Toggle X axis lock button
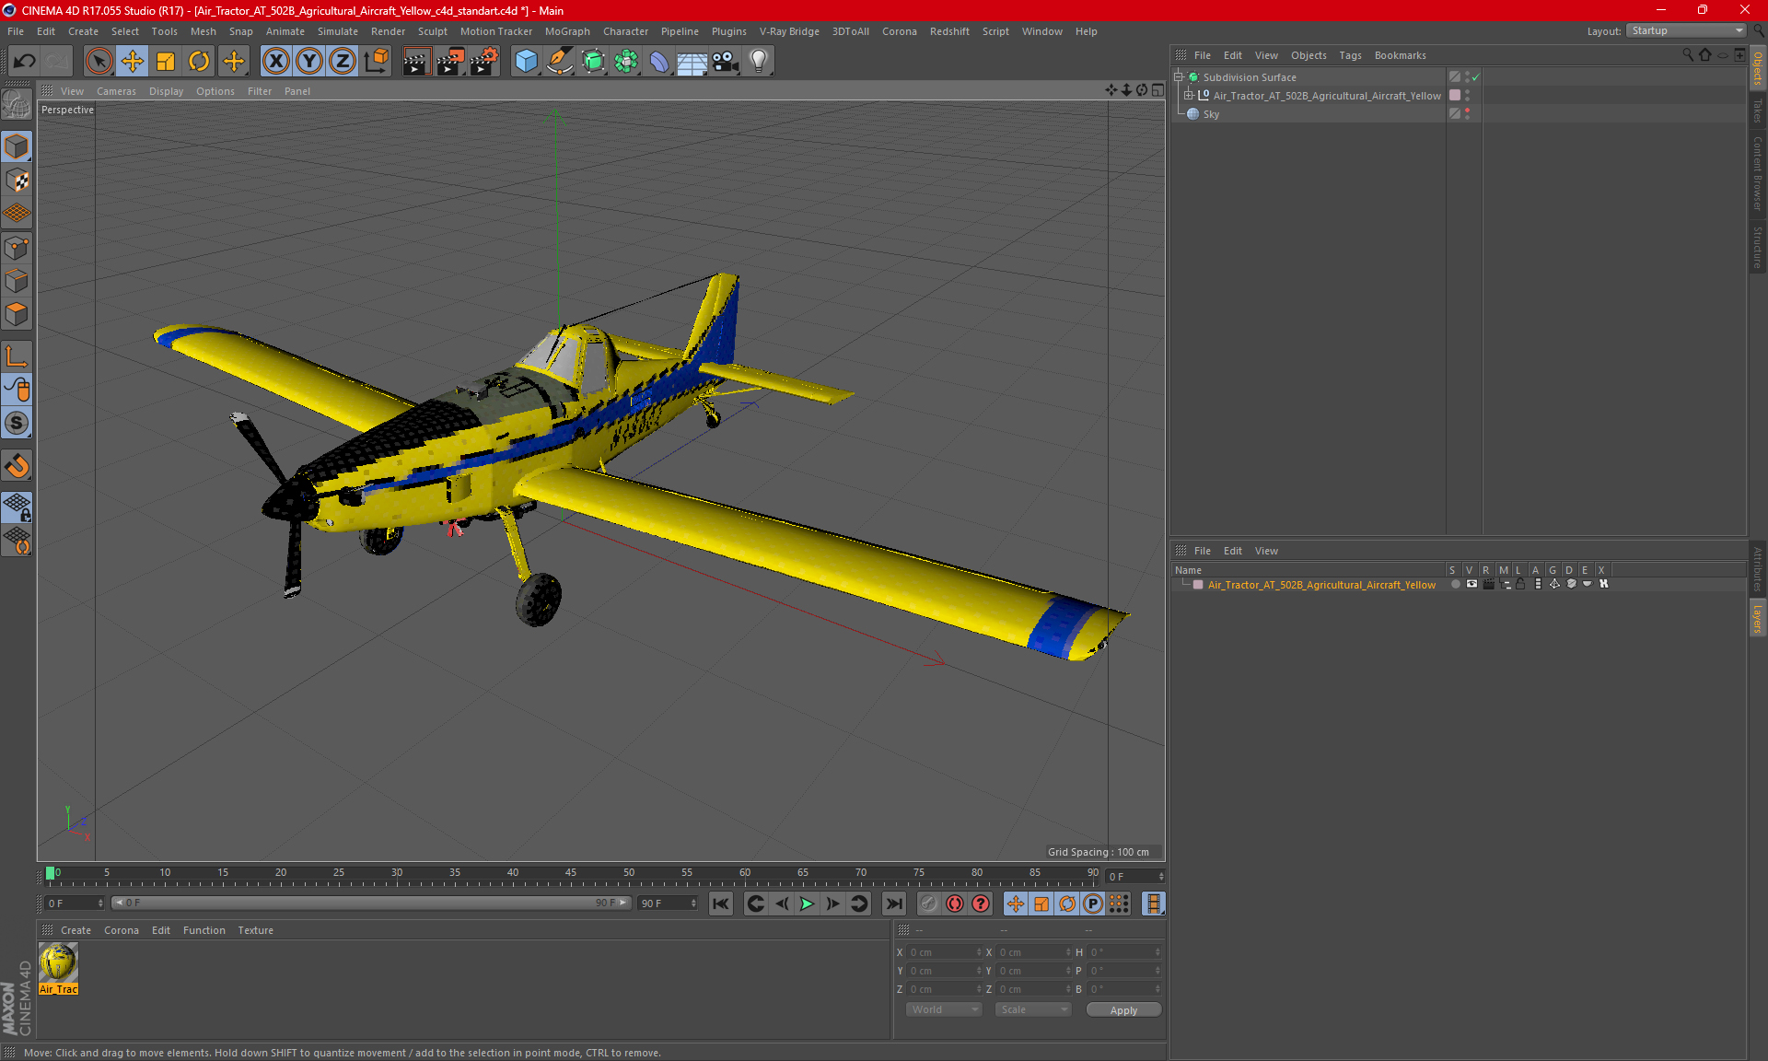The image size is (1768, 1061). click(275, 62)
